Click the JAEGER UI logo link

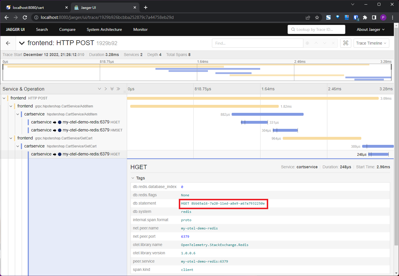point(15,29)
